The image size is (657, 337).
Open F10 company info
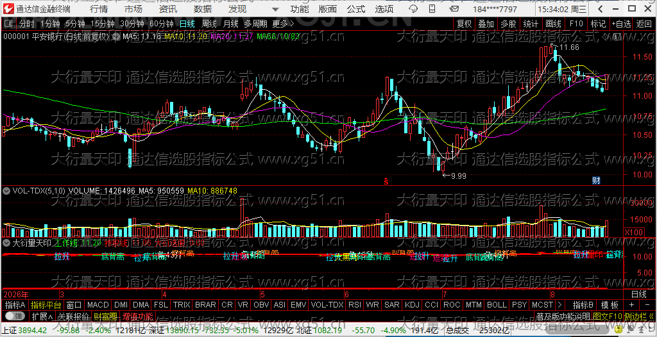pos(576,24)
